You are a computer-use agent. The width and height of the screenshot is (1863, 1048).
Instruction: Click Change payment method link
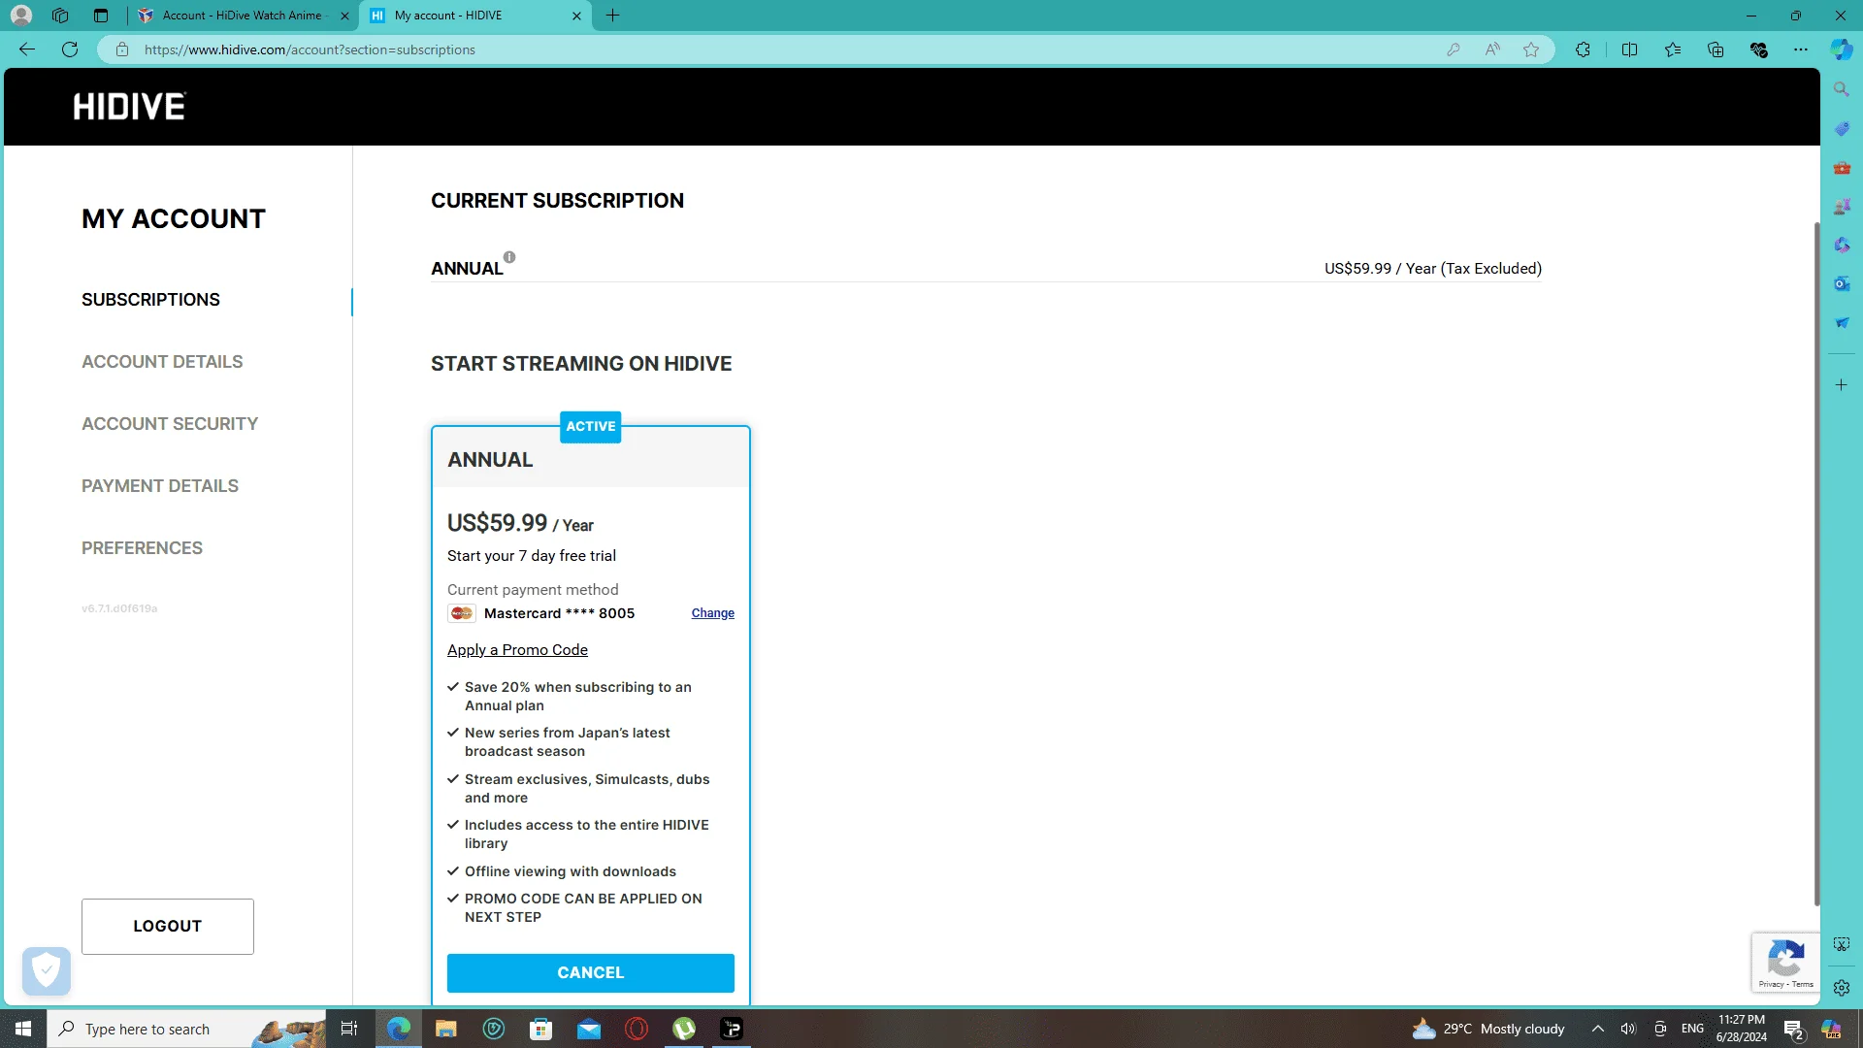tap(713, 613)
